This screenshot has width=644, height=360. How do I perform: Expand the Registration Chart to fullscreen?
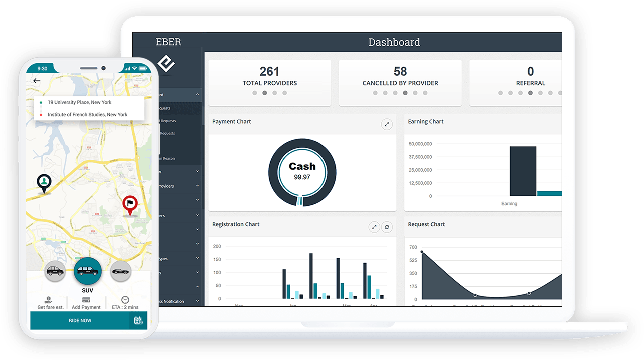(x=374, y=227)
